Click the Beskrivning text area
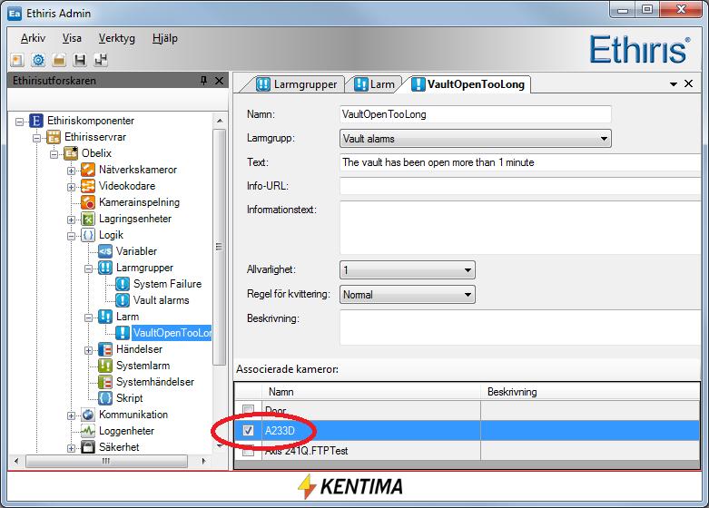This screenshot has height=508, width=709. coord(520,327)
